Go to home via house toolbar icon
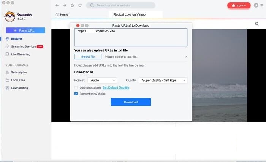 72,5
